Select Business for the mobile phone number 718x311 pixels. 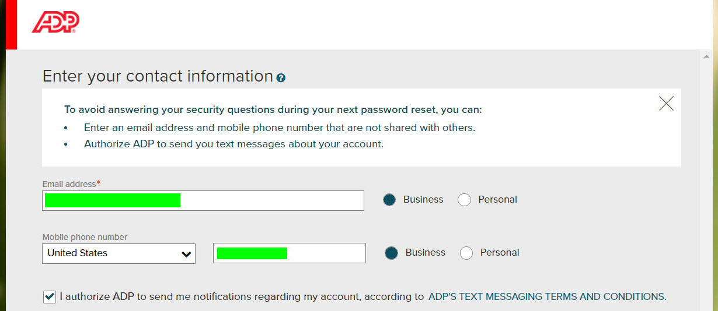pyautogui.click(x=392, y=253)
